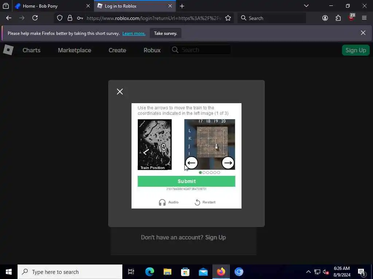Open the network status tray icon
Viewport: 373px width, 279px height.
(x=317, y=272)
